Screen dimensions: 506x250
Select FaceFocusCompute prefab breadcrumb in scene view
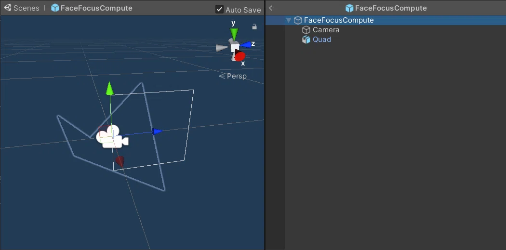96,8
